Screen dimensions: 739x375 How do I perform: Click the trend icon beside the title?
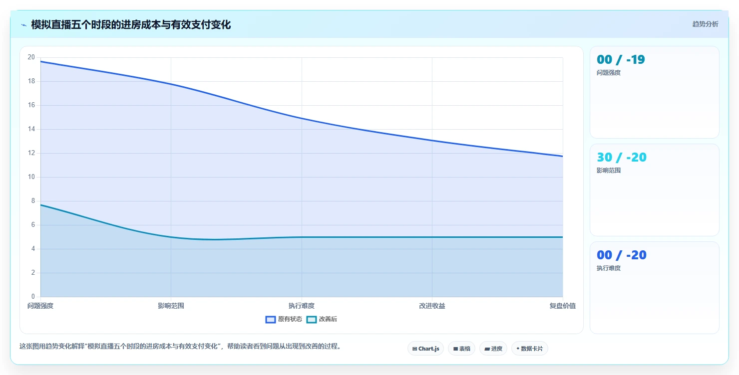23,25
